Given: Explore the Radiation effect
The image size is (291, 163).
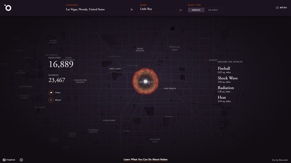Looking at the screenshot, I should [226, 88].
